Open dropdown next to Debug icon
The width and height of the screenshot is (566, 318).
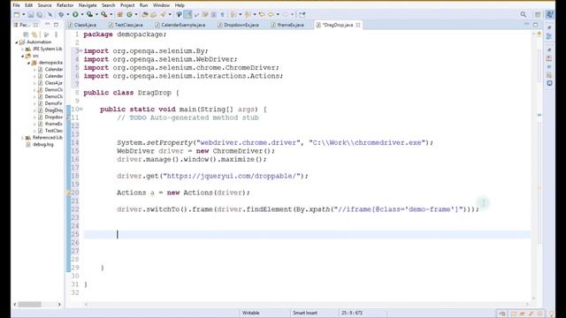click(x=67, y=14)
